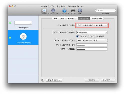Click the ワイヤレスパスワード field

coord(92,45)
